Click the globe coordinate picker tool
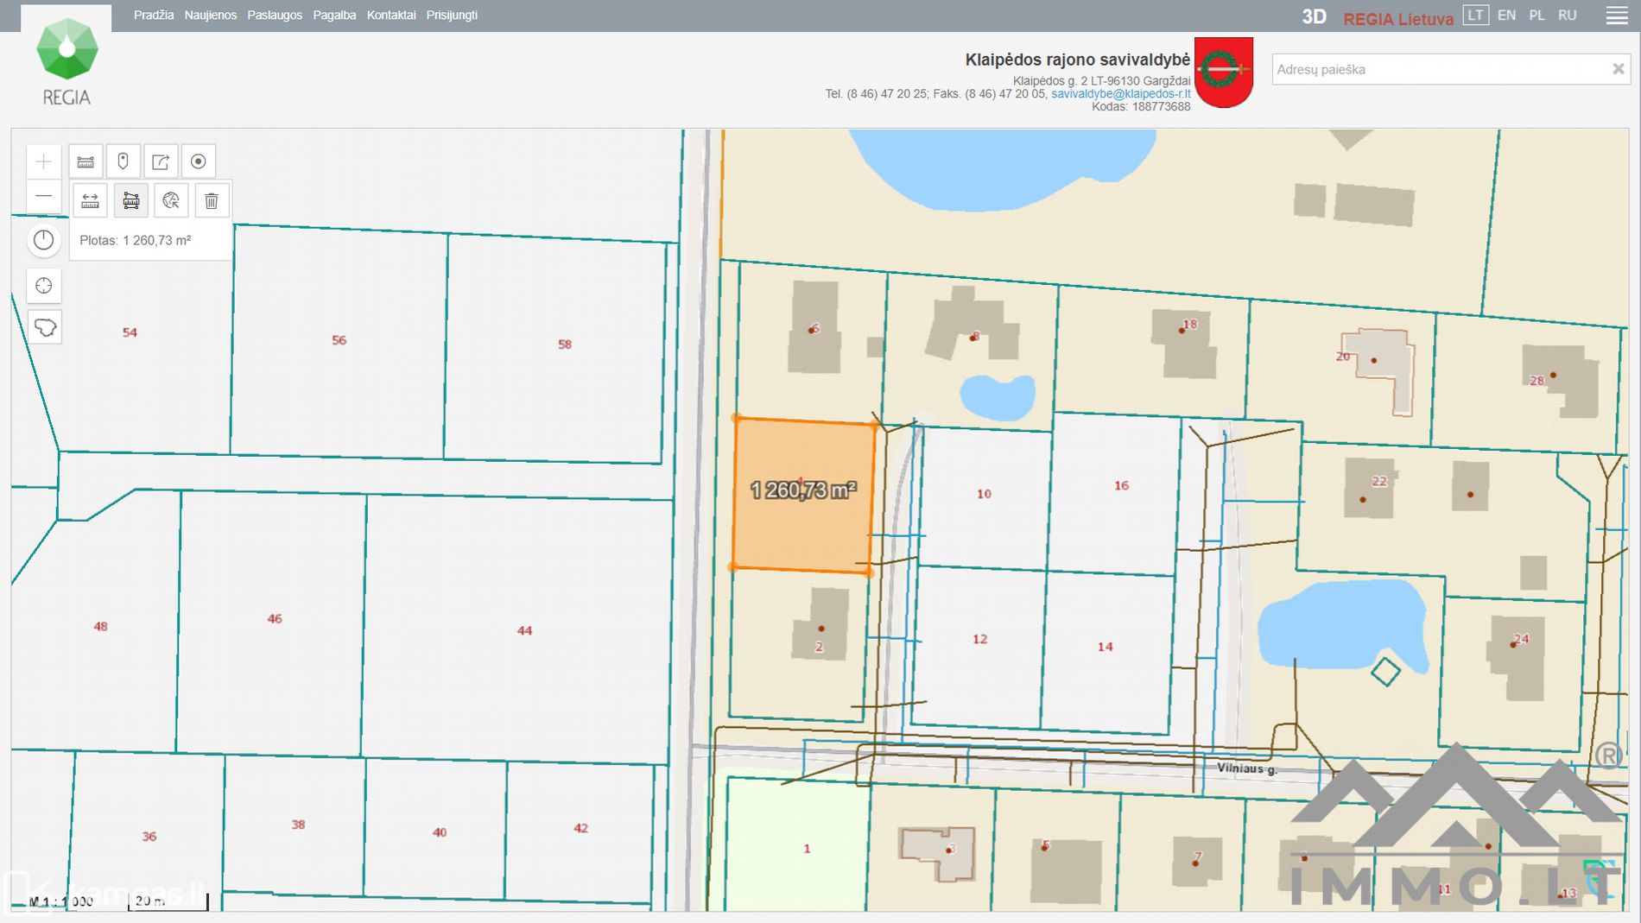 [171, 201]
